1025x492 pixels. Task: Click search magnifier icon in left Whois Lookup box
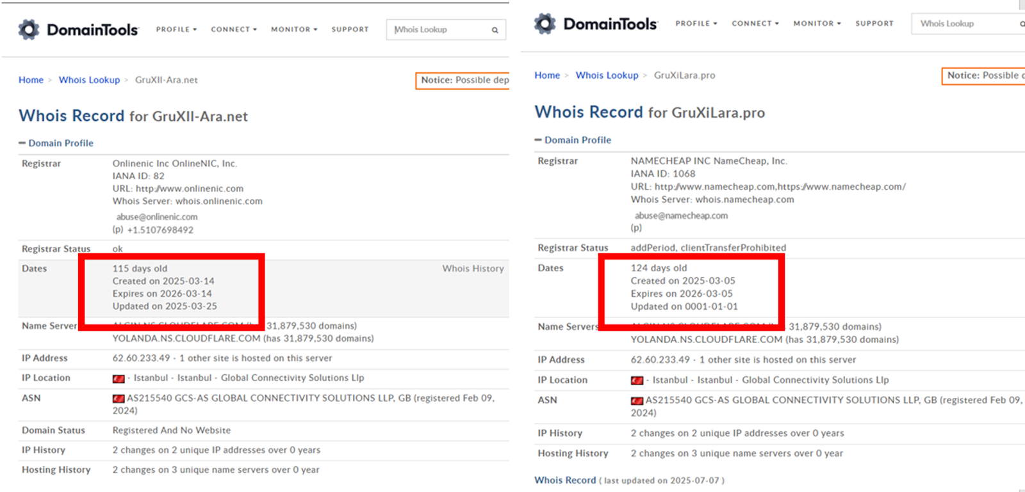pyautogui.click(x=495, y=30)
